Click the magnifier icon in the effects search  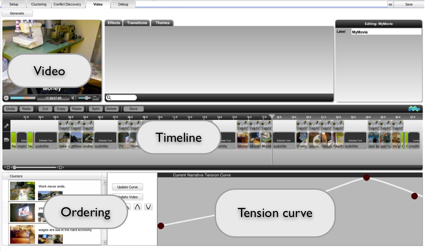(109, 98)
